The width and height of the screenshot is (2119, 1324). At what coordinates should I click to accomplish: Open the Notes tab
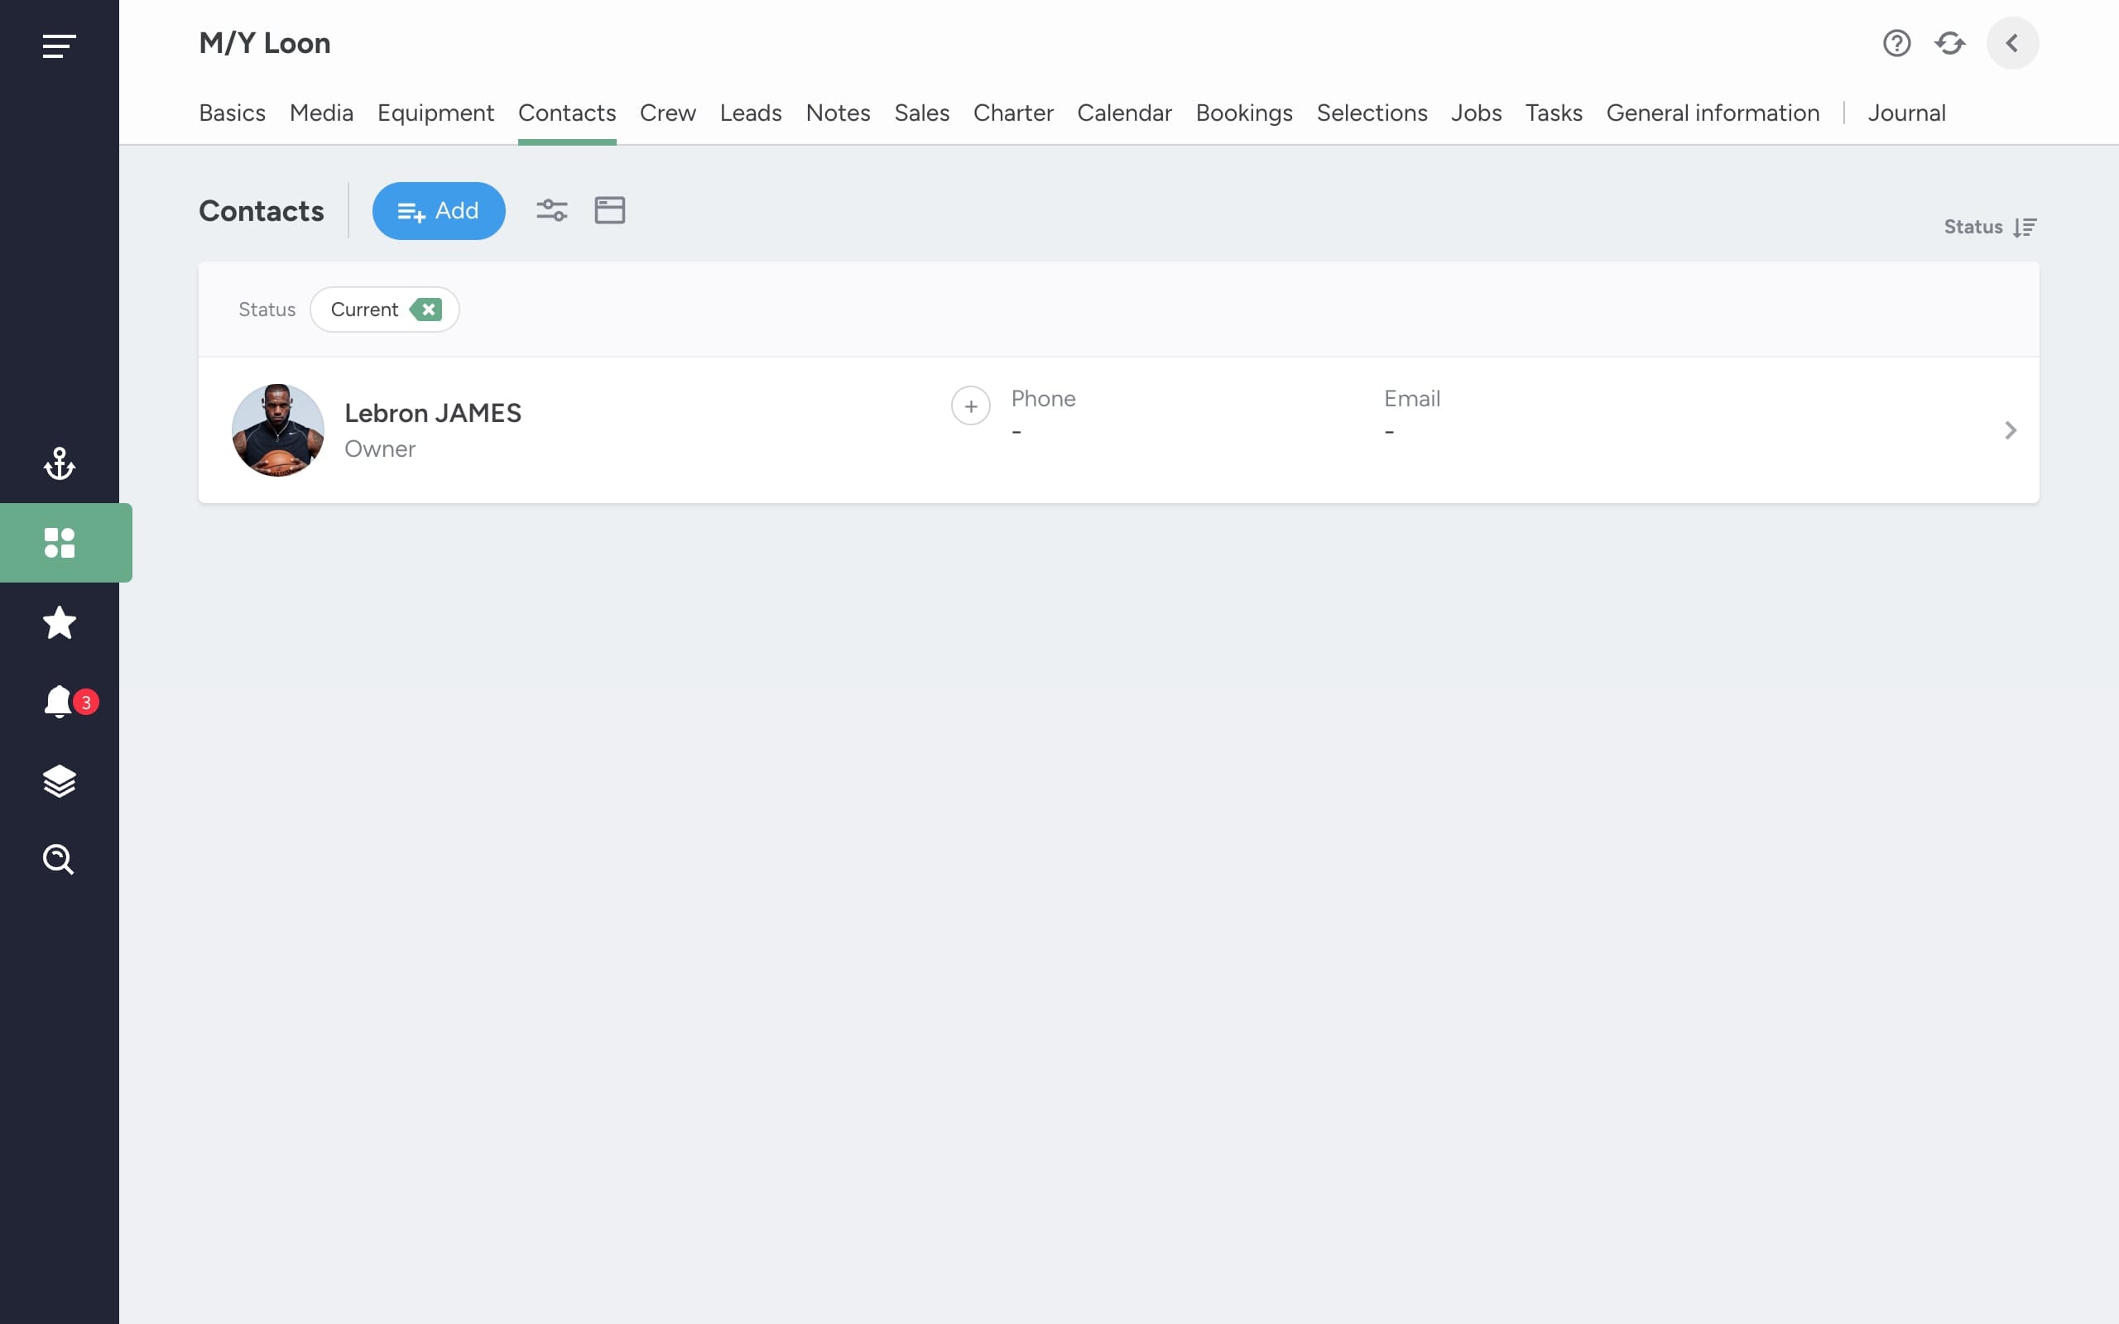837,113
